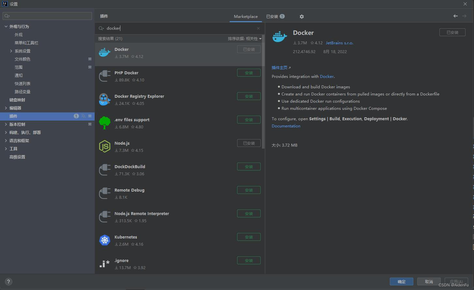Expand the 构建、执行、部署 section
The height and width of the screenshot is (290, 474).
coord(6,132)
